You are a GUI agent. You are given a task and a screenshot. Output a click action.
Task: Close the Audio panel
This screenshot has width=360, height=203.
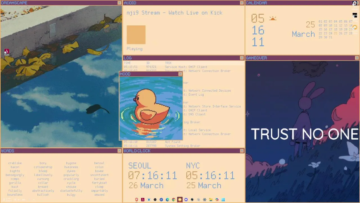point(242,3)
